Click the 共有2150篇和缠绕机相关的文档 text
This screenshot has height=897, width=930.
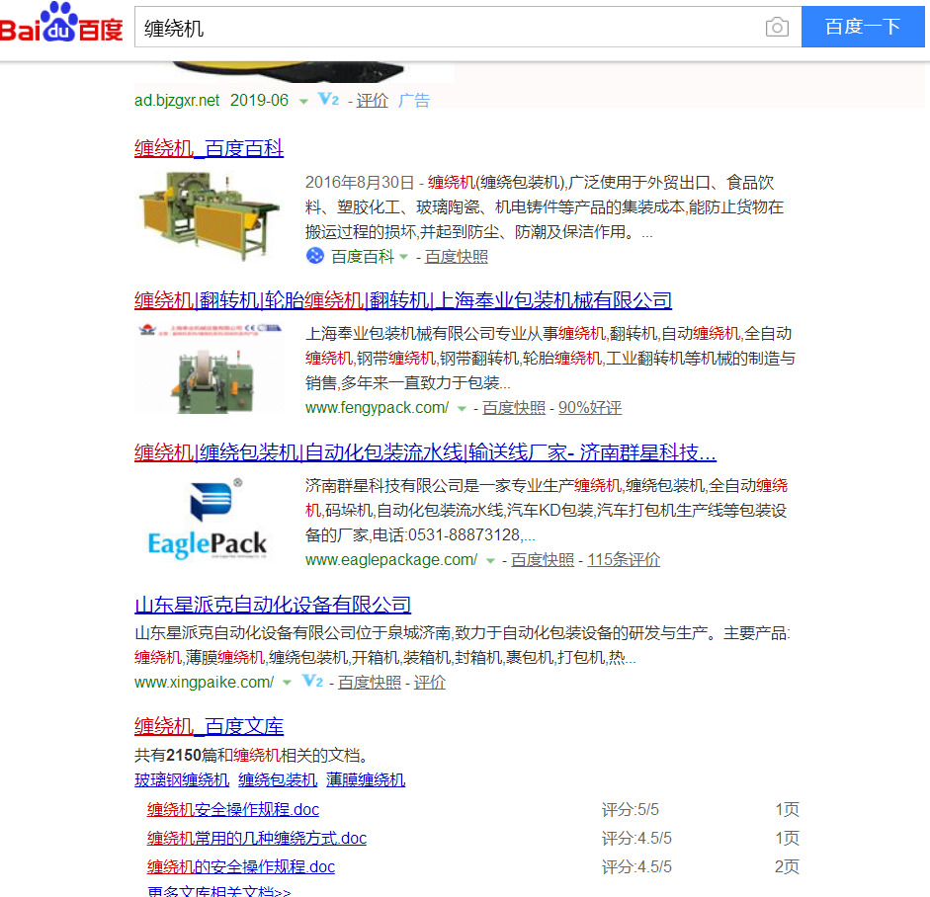pos(253,756)
